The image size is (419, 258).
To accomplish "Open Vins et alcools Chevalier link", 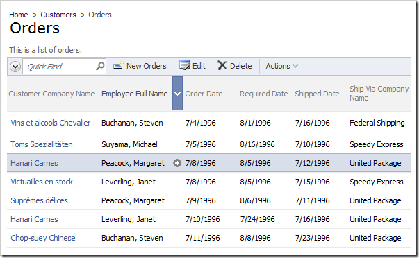I will 51,123.
